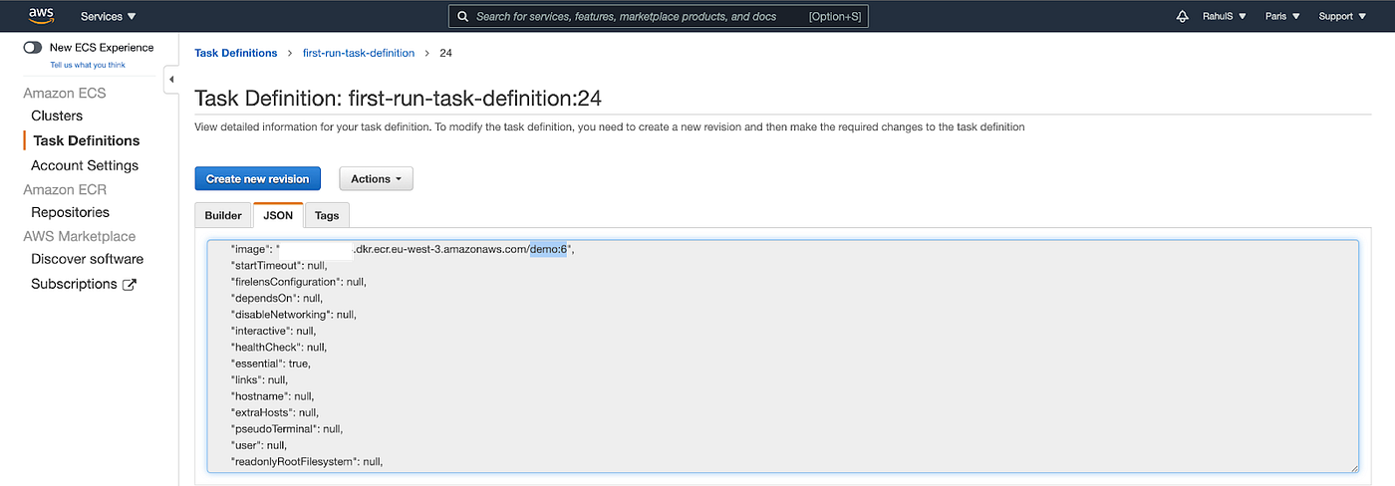The width and height of the screenshot is (1395, 486).
Task: Click the "dependsOn": null line
Action: pos(276,298)
